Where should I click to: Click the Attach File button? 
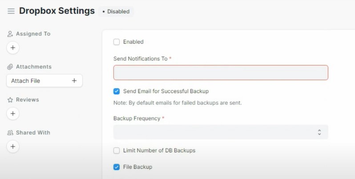pos(44,81)
